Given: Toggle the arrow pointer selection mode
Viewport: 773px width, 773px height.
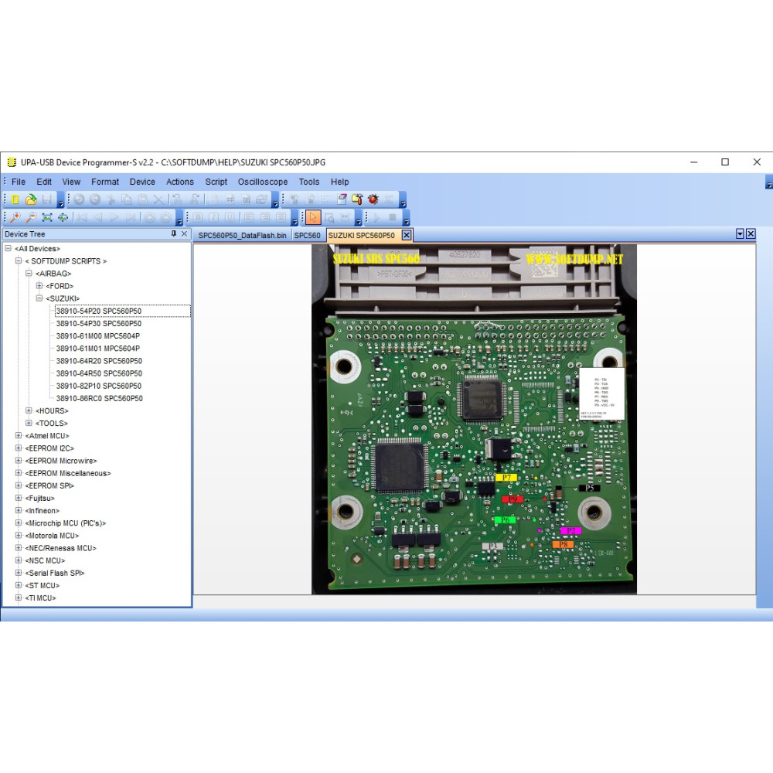Looking at the screenshot, I should (x=313, y=217).
